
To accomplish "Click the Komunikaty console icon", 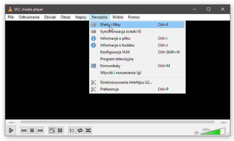I will tap(93, 66).
